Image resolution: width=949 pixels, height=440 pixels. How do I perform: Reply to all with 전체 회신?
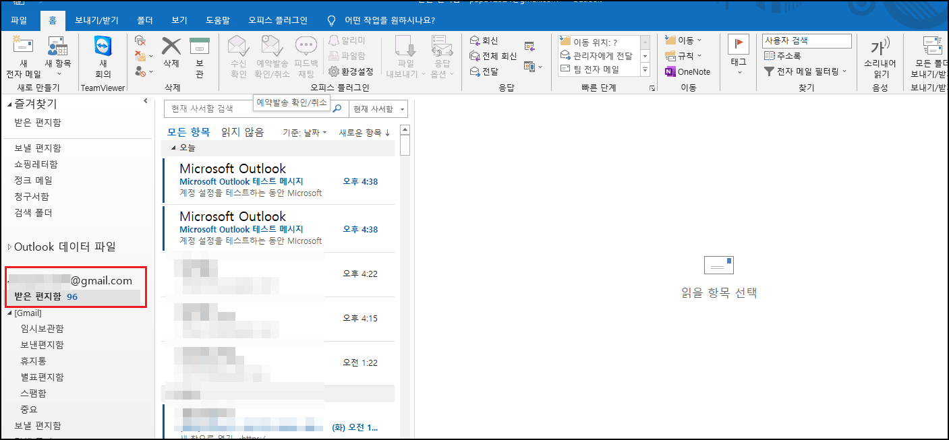[492, 56]
